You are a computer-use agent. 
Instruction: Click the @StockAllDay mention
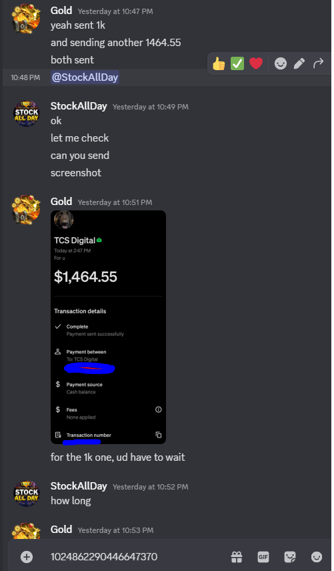coord(85,77)
